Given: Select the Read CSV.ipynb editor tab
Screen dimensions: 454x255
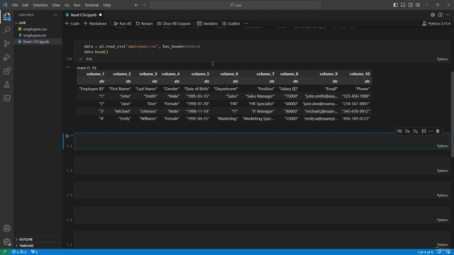Looking at the screenshot, I should tap(84, 15).
